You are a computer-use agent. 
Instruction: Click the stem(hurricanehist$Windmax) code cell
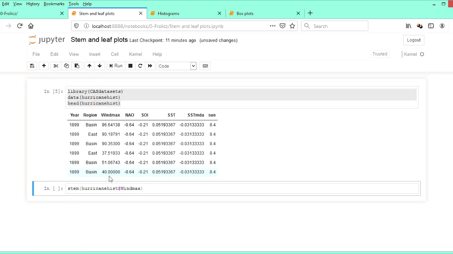(242, 188)
